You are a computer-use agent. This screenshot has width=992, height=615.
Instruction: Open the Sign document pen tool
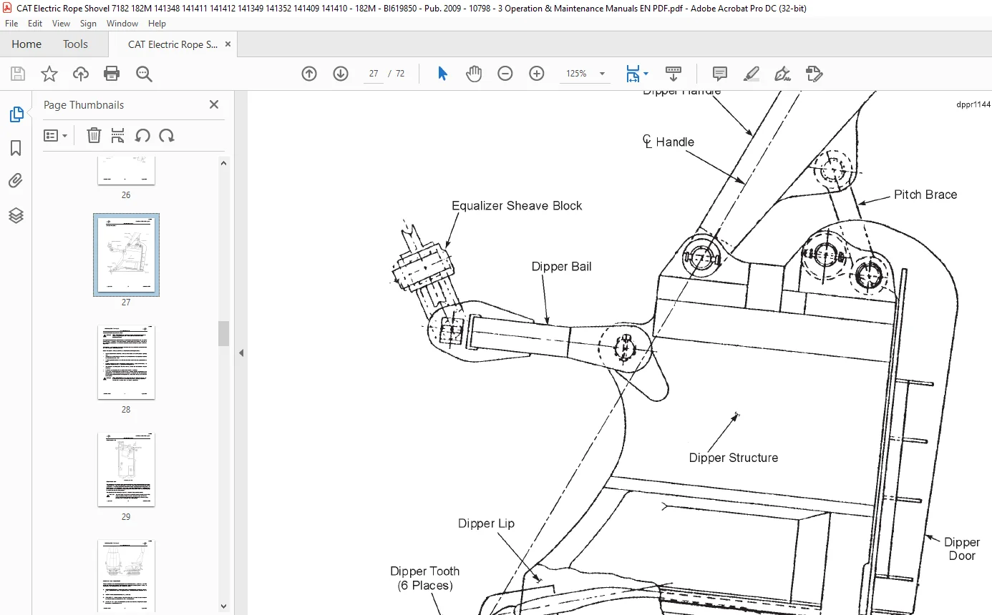tap(782, 74)
